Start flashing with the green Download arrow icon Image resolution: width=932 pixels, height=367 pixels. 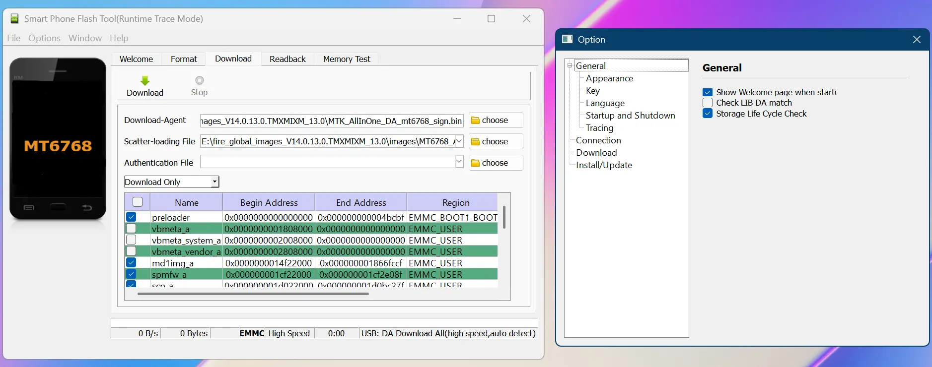pyautogui.click(x=145, y=80)
